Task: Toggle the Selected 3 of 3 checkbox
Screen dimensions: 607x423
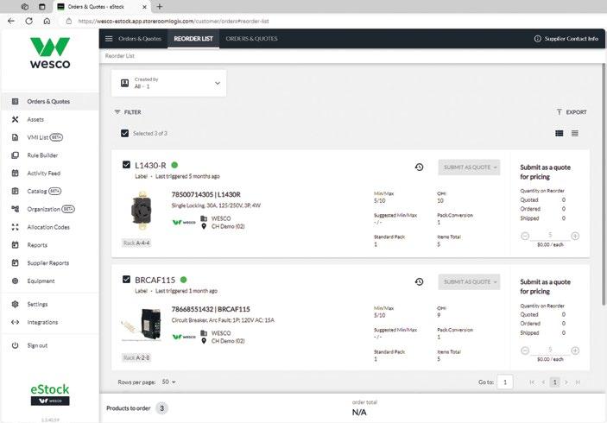Action: [x=124, y=133]
